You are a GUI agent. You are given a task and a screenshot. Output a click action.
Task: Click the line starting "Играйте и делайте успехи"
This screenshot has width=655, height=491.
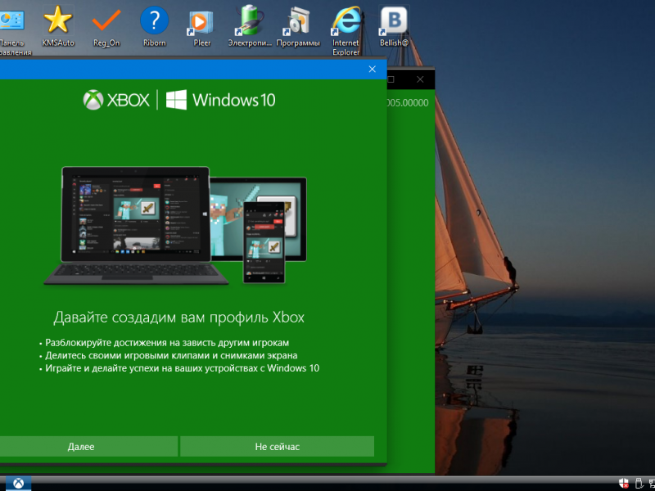point(182,368)
